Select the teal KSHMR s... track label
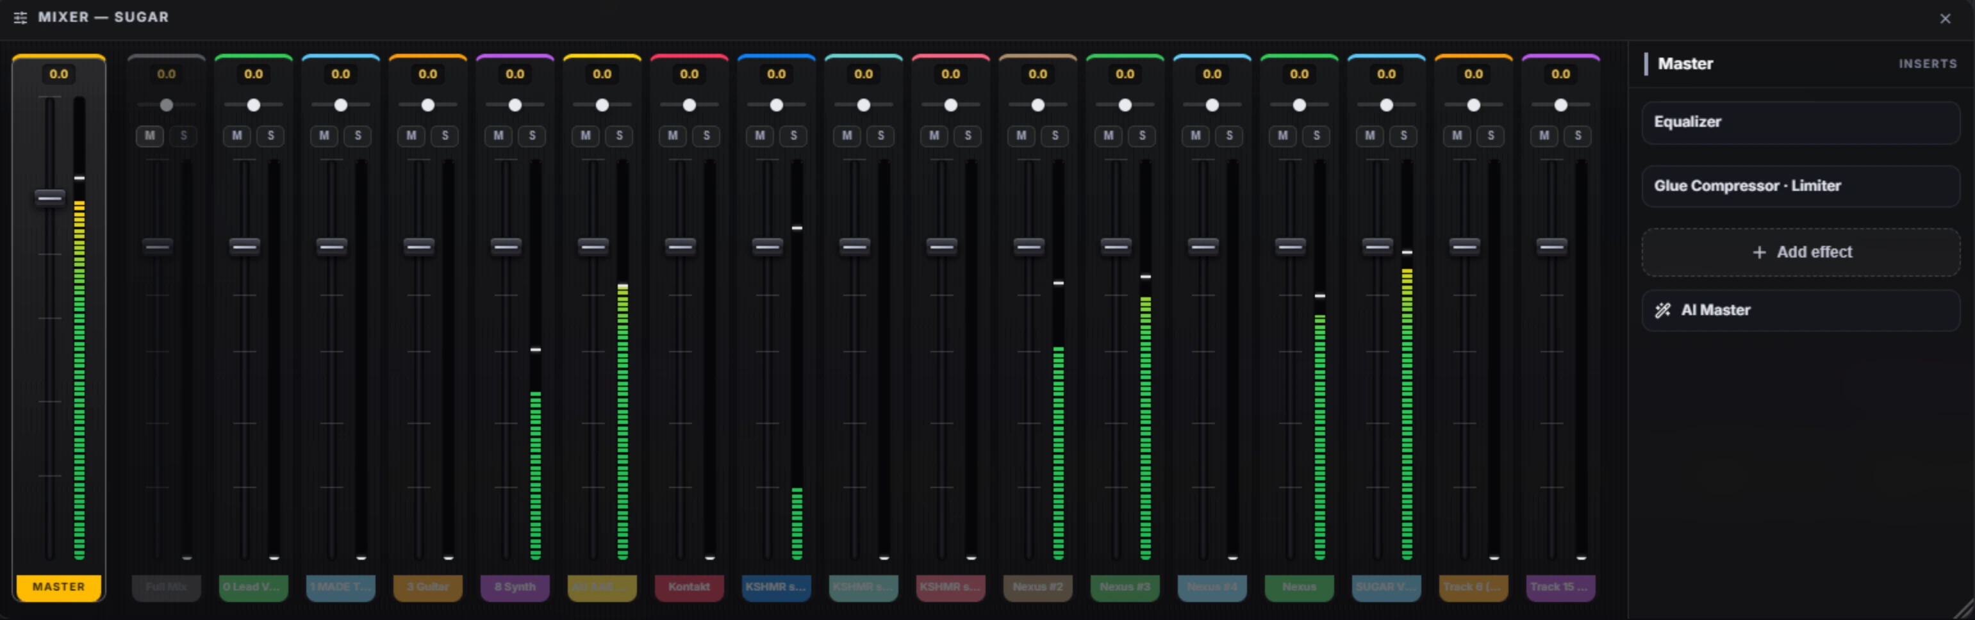The image size is (1975, 620). coord(863,587)
